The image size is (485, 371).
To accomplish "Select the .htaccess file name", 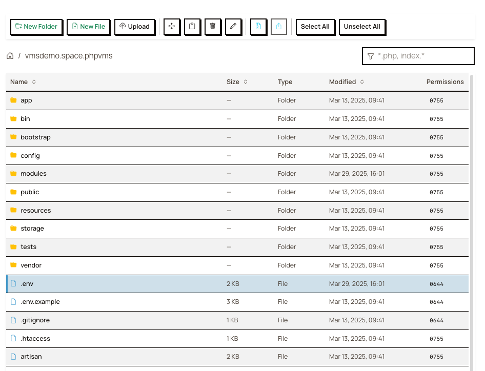I will (x=35, y=339).
